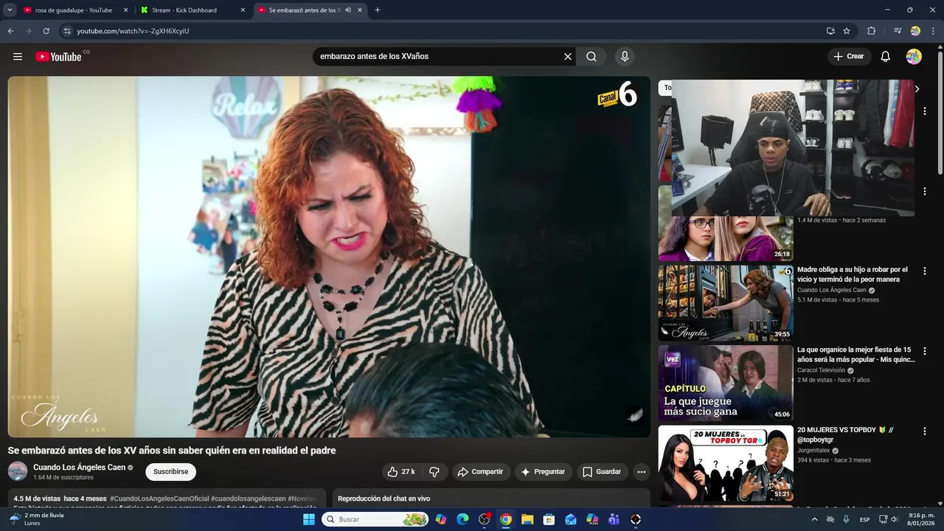Close the 'Stream - Kick Dashboard' tab
Screen dimensions: 944x531
coord(243,10)
